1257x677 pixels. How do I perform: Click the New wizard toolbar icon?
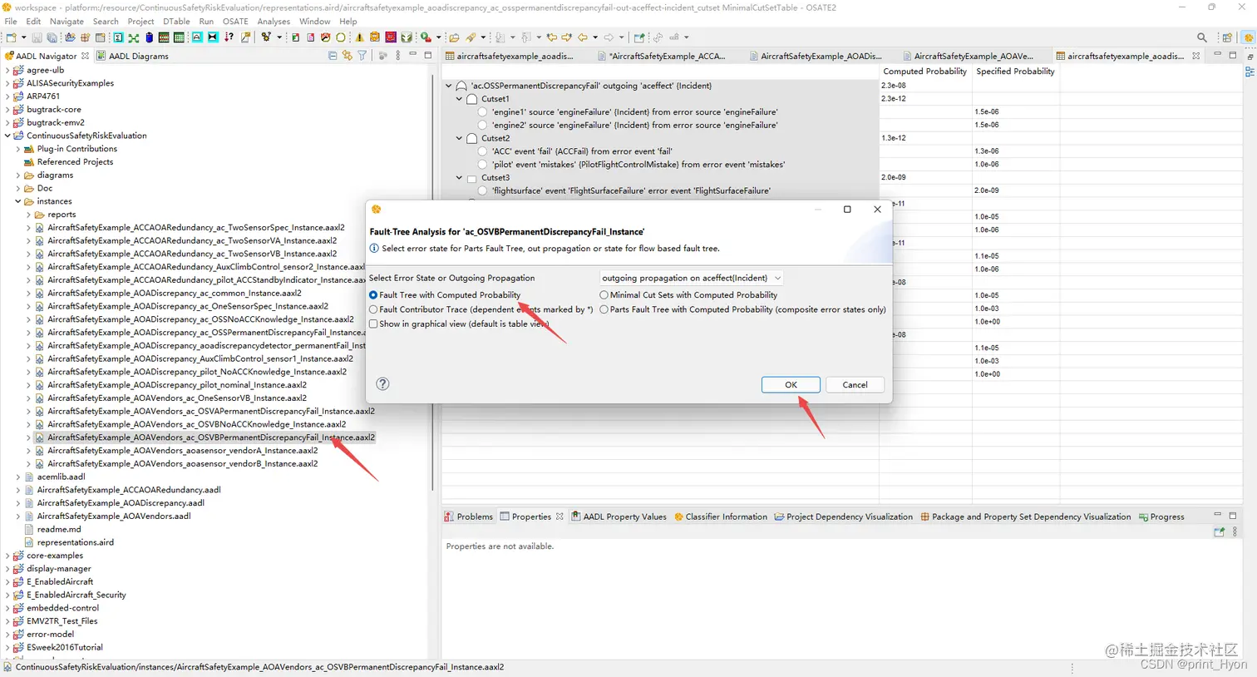coord(11,37)
